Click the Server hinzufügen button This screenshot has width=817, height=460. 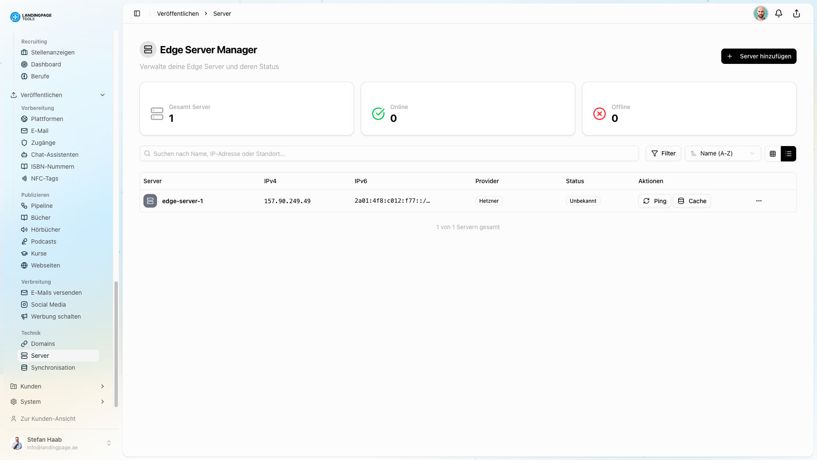point(759,56)
